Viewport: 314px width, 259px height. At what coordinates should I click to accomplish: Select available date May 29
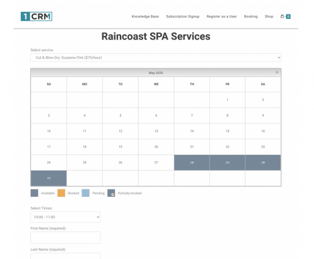[x=227, y=162]
